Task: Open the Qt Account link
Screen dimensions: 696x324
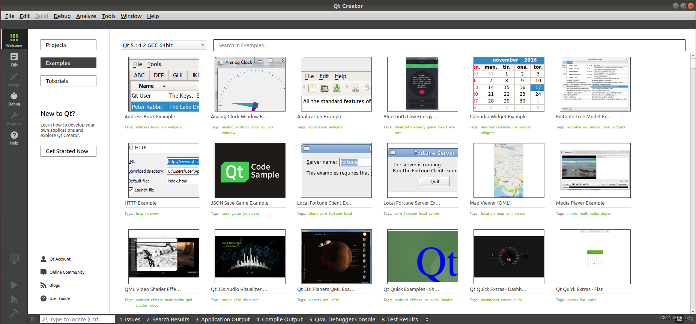Action: [x=60, y=259]
